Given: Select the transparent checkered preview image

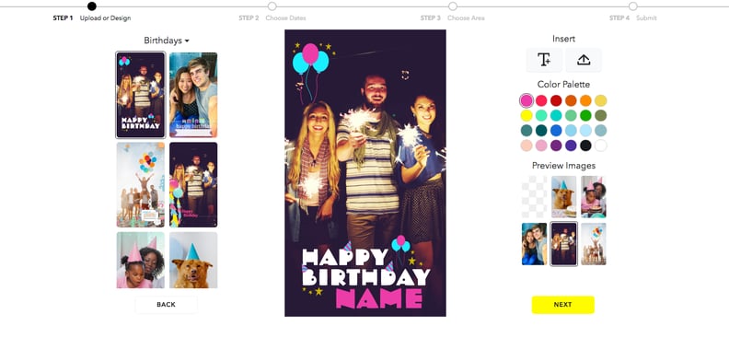Looking at the screenshot, I should coord(534,197).
